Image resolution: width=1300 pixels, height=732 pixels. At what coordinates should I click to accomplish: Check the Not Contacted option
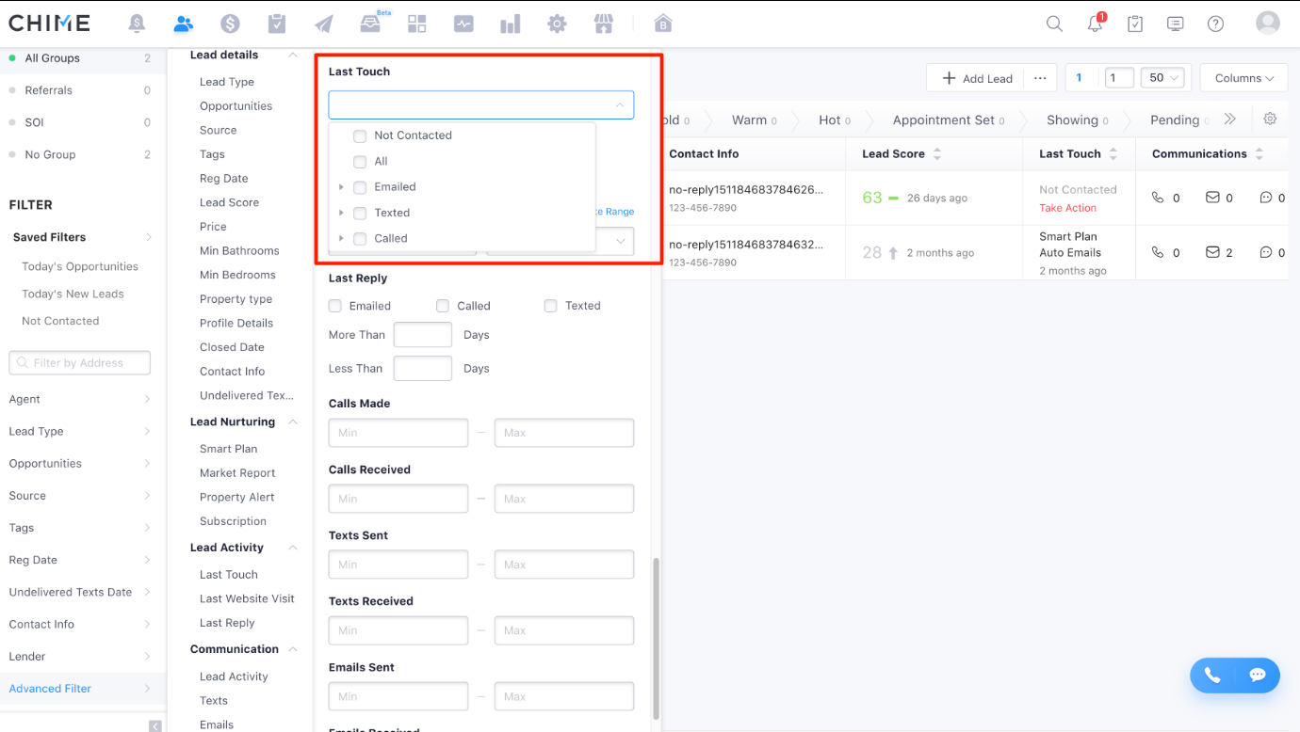click(360, 135)
